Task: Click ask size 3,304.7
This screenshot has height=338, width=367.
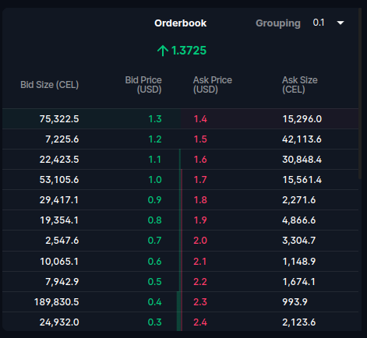Action: 299,241
